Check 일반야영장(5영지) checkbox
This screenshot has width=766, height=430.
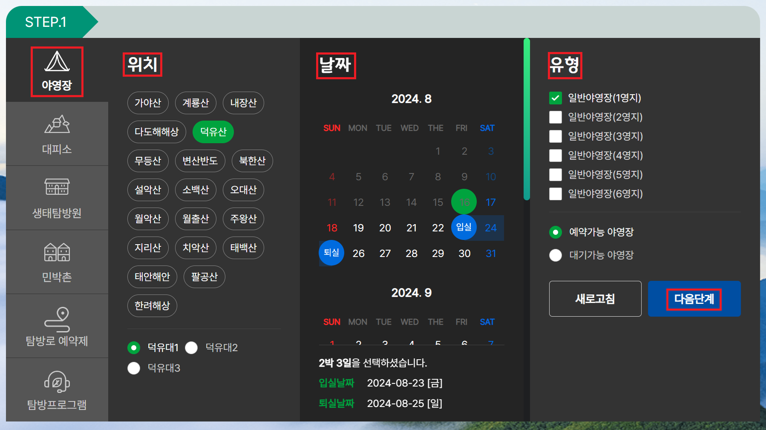tap(556, 175)
